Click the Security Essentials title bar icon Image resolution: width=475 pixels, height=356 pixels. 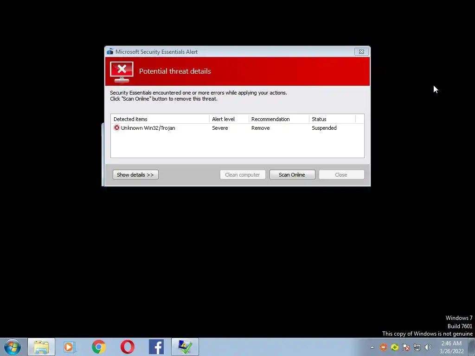[x=110, y=52]
